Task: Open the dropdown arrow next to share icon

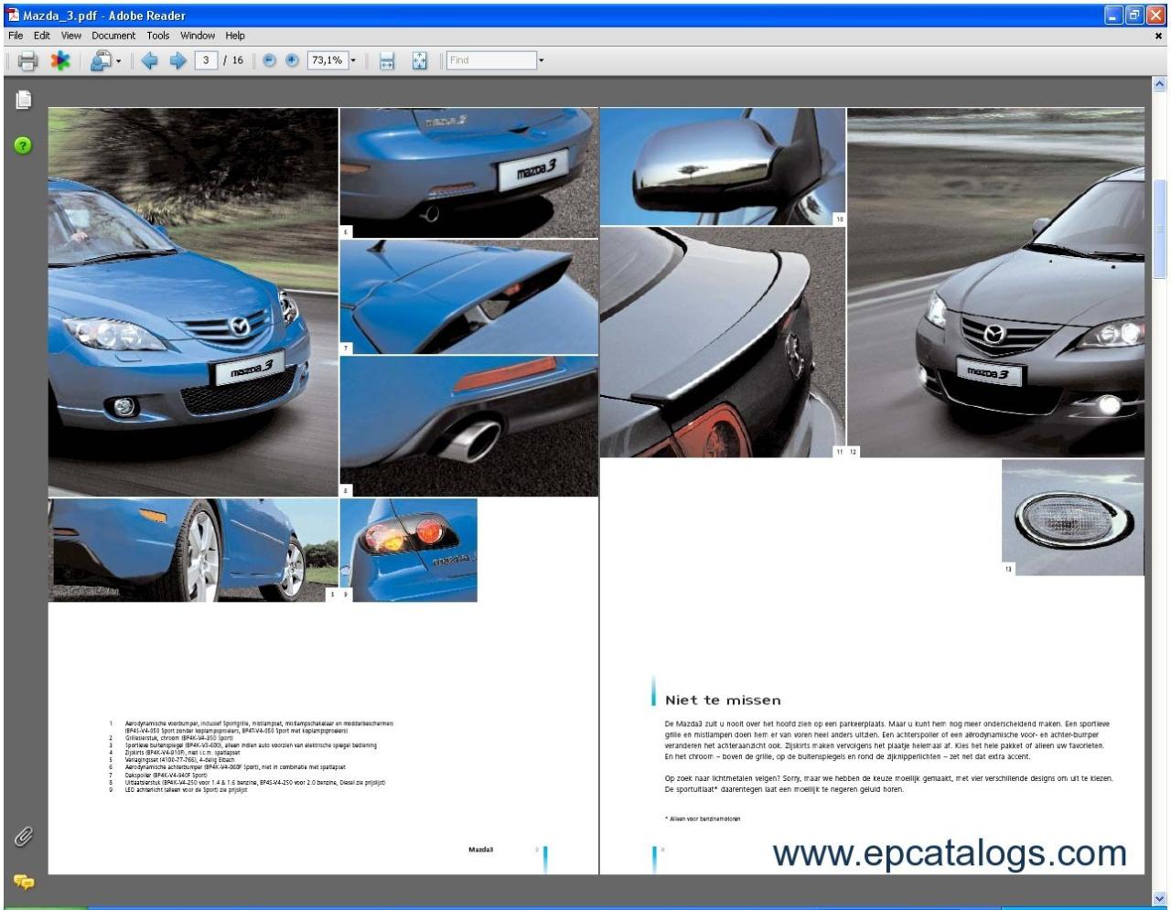Action: point(119,61)
